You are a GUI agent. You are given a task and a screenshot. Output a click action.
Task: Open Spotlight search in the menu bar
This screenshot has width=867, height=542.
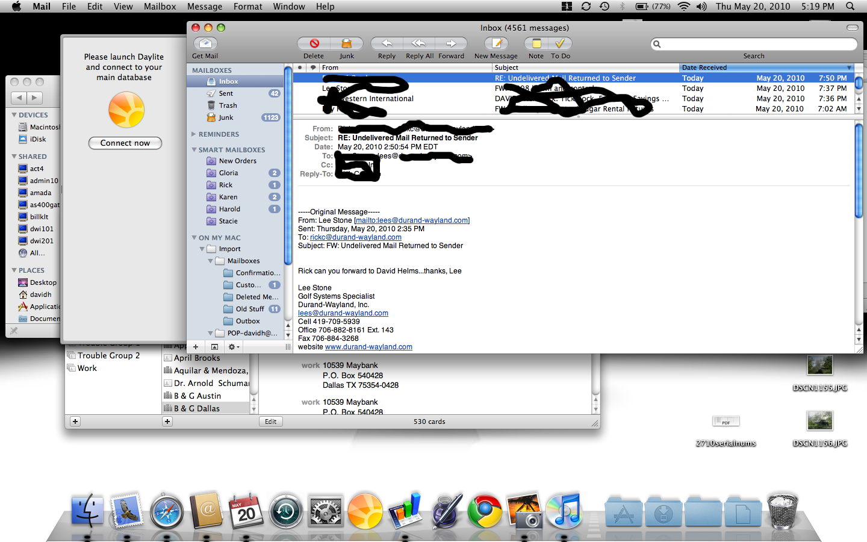pyautogui.click(x=850, y=7)
